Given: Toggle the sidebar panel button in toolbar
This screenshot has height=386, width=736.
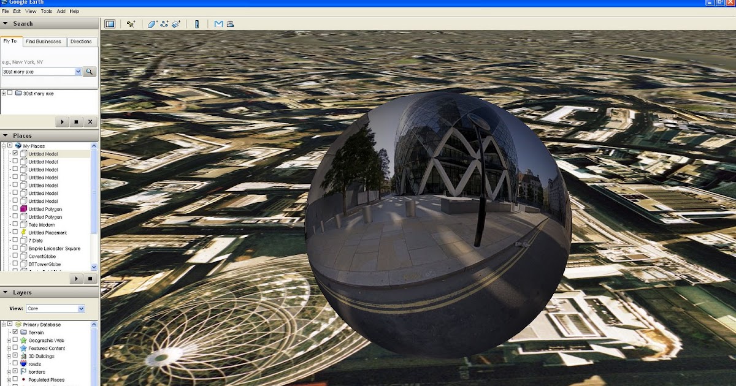Looking at the screenshot, I should (110, 24).
